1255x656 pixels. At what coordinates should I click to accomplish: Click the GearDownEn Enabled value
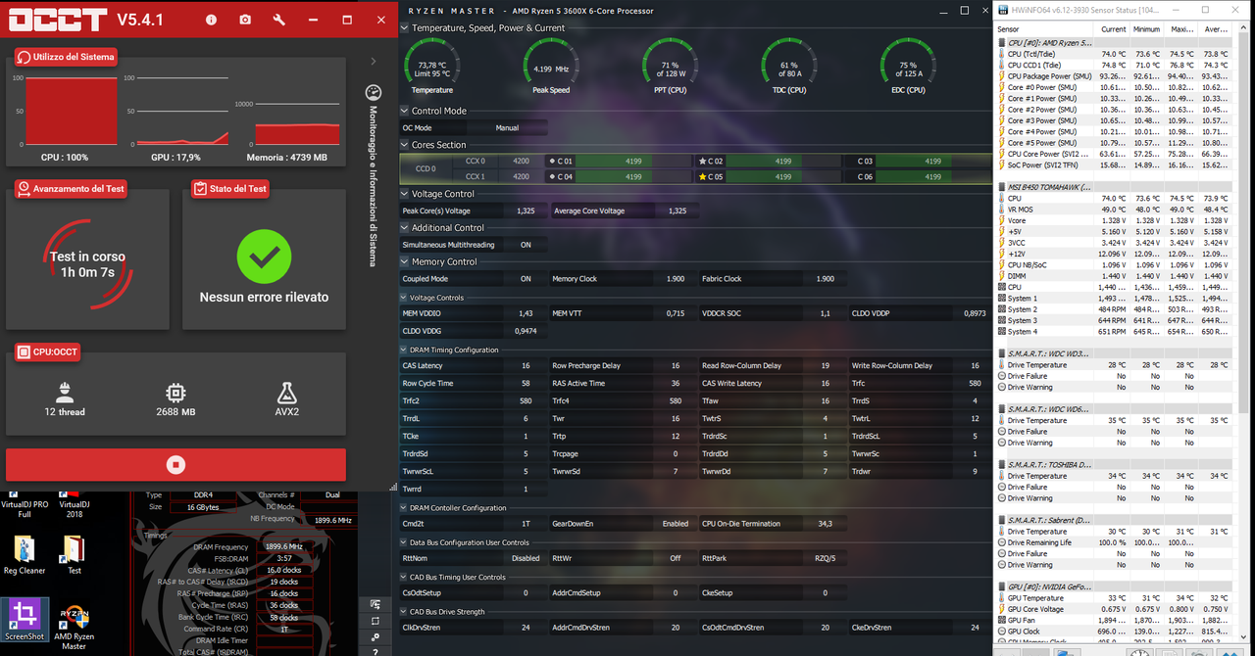675,524
